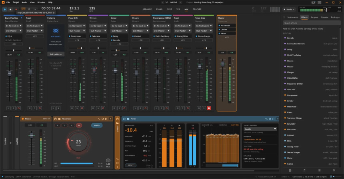The image size is (344, 179).
Task: Solo the Drum Machine track
Action: [x=14, y=108]
